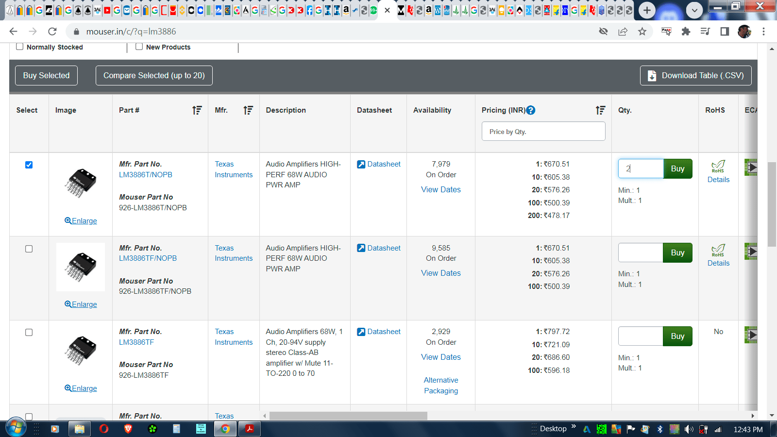Open the share page icon in address bar
This screenshot has width=777, height=437.
pos(623,32)
